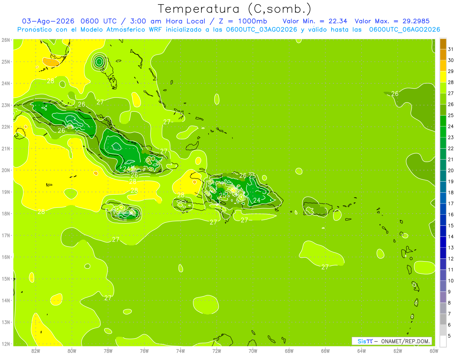Click the "29" label on the color legend

451,71
